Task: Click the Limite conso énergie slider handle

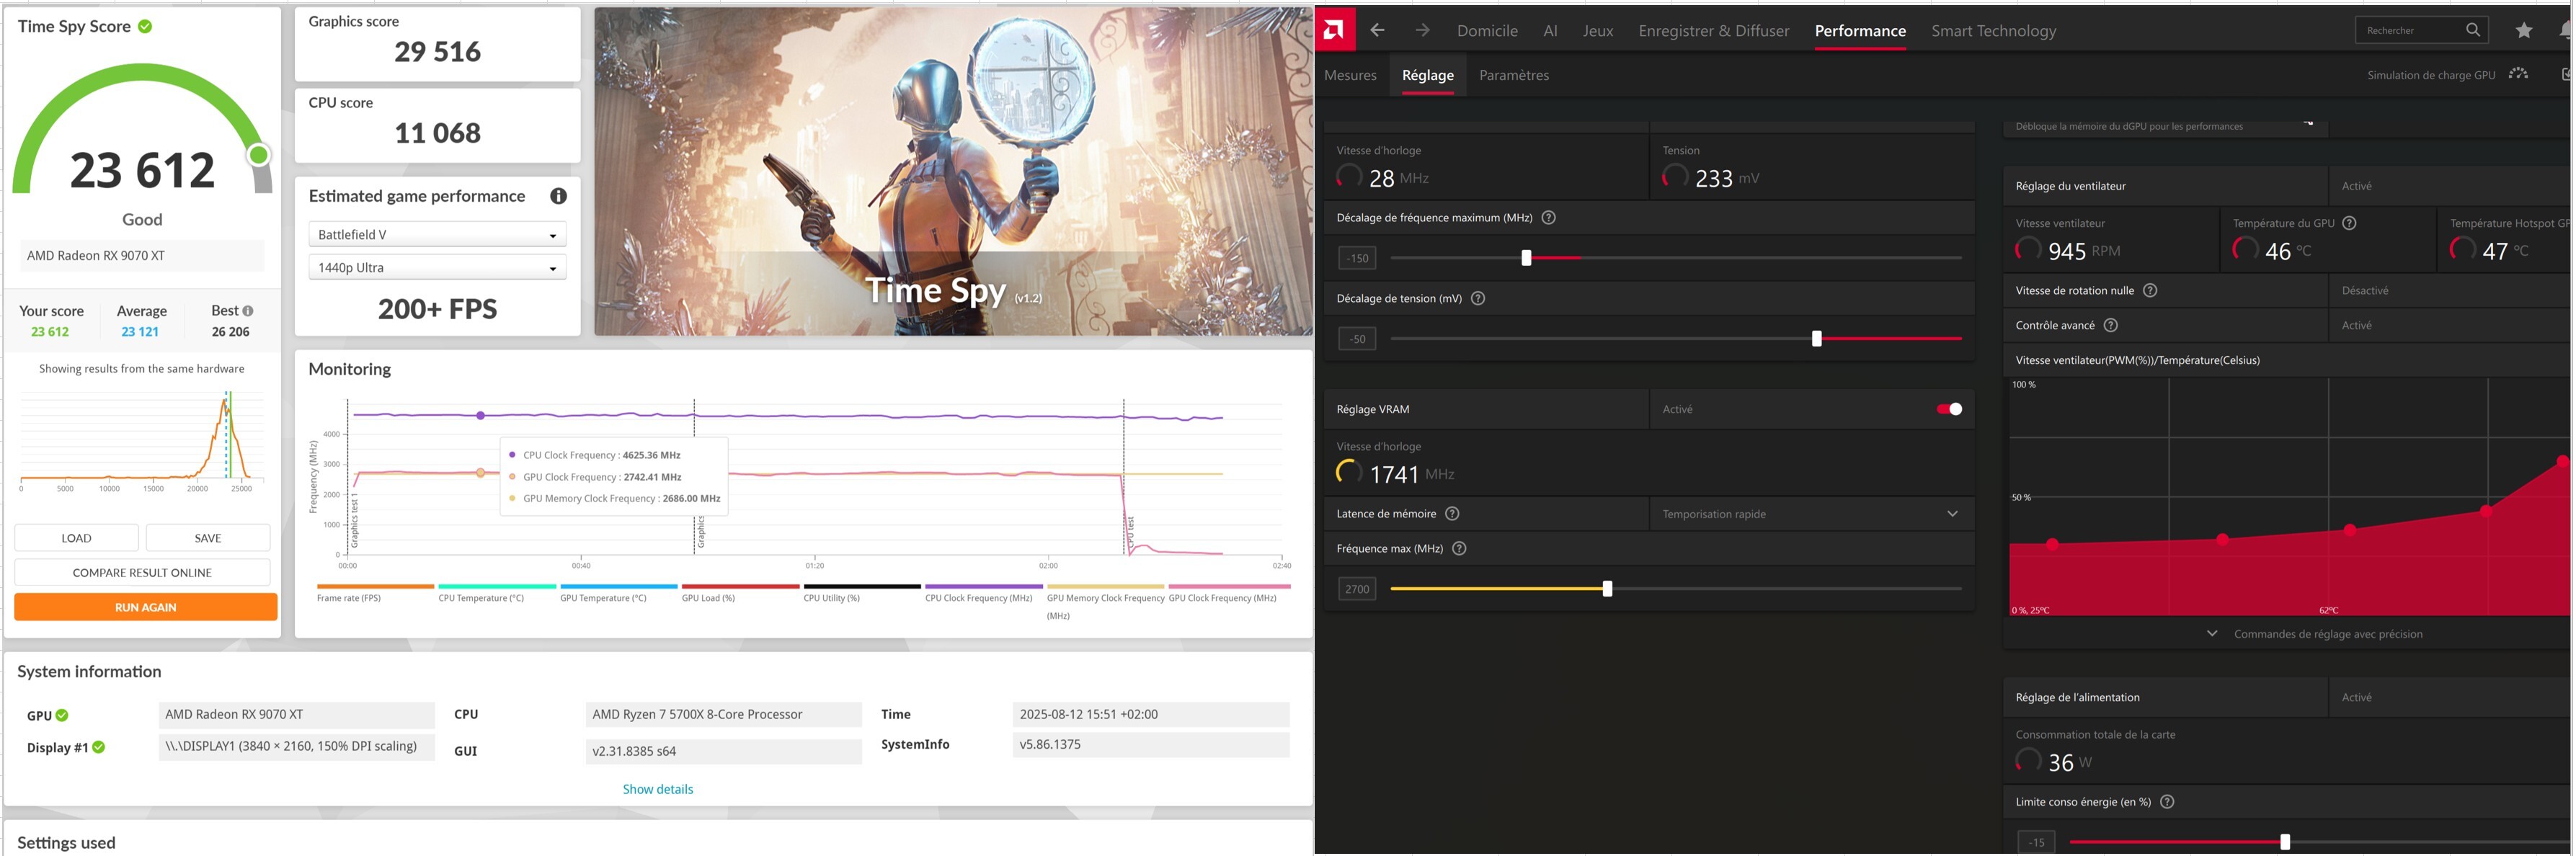Action: pos(2285,842)
